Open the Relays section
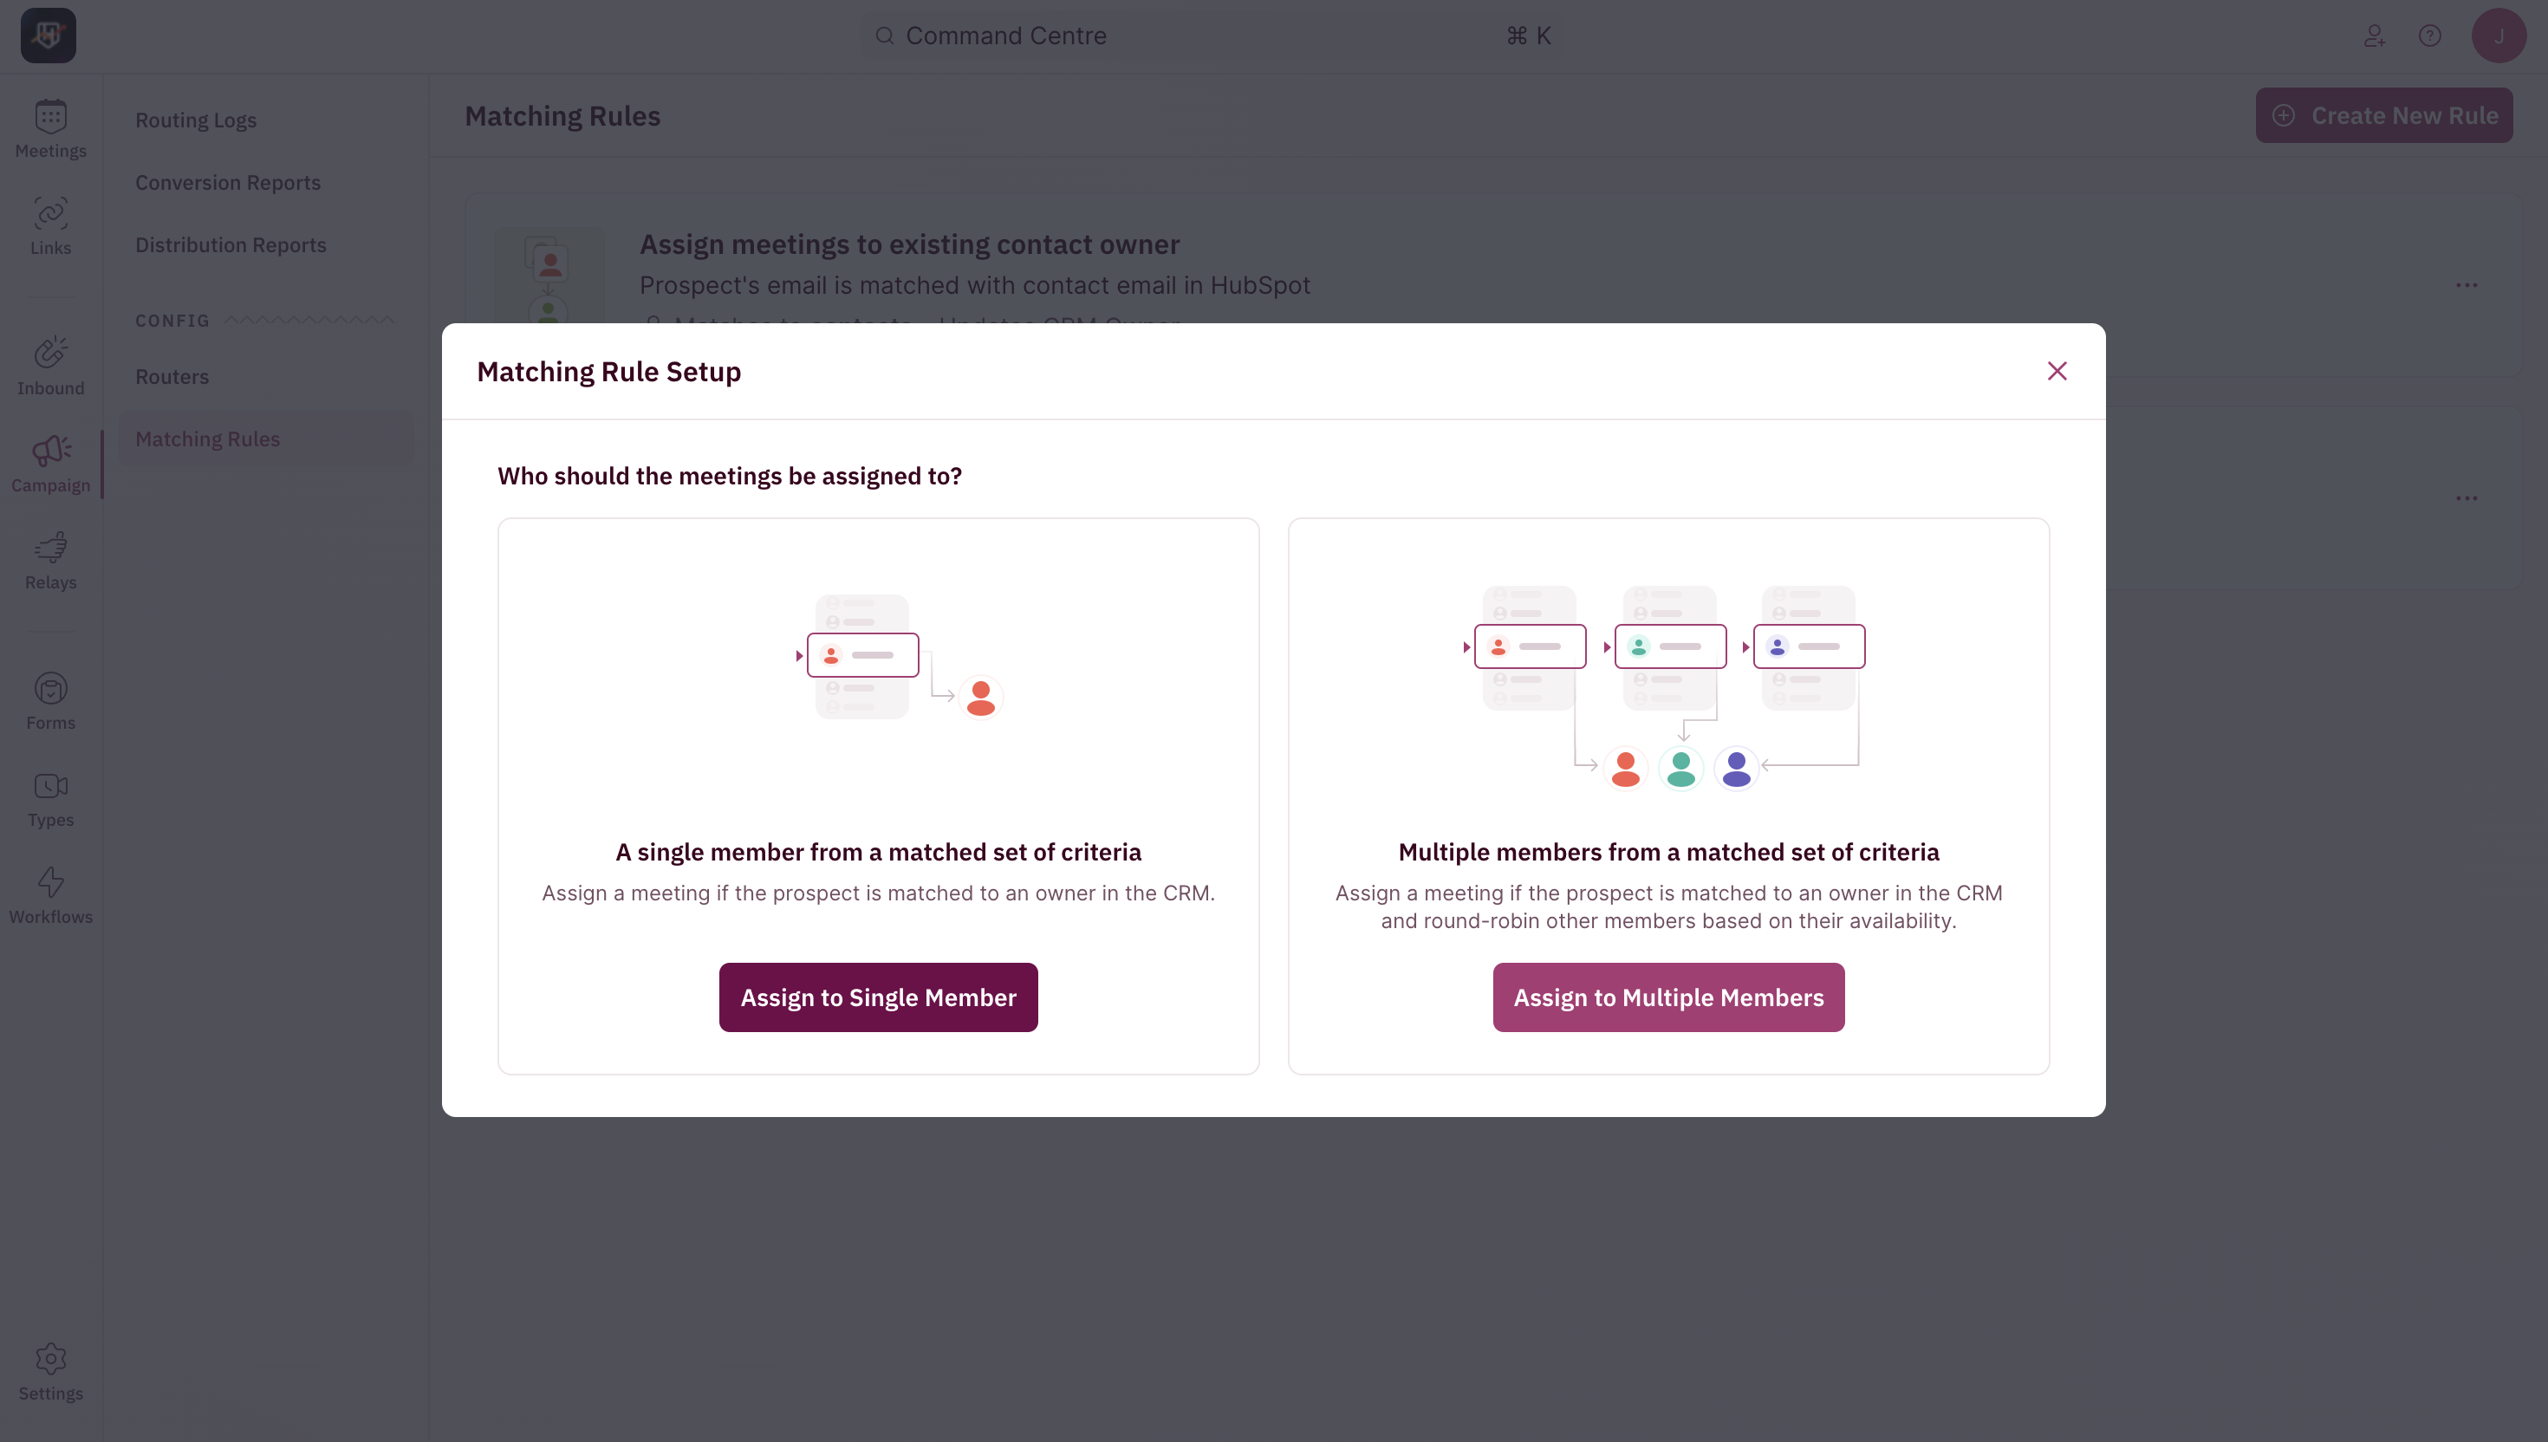This screenshot has width=2548, height=1442. click(x=50, y=561)
